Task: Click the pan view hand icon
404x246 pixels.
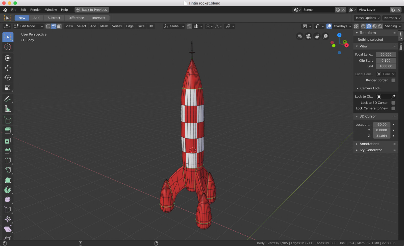Action: [x=317, y=36]
